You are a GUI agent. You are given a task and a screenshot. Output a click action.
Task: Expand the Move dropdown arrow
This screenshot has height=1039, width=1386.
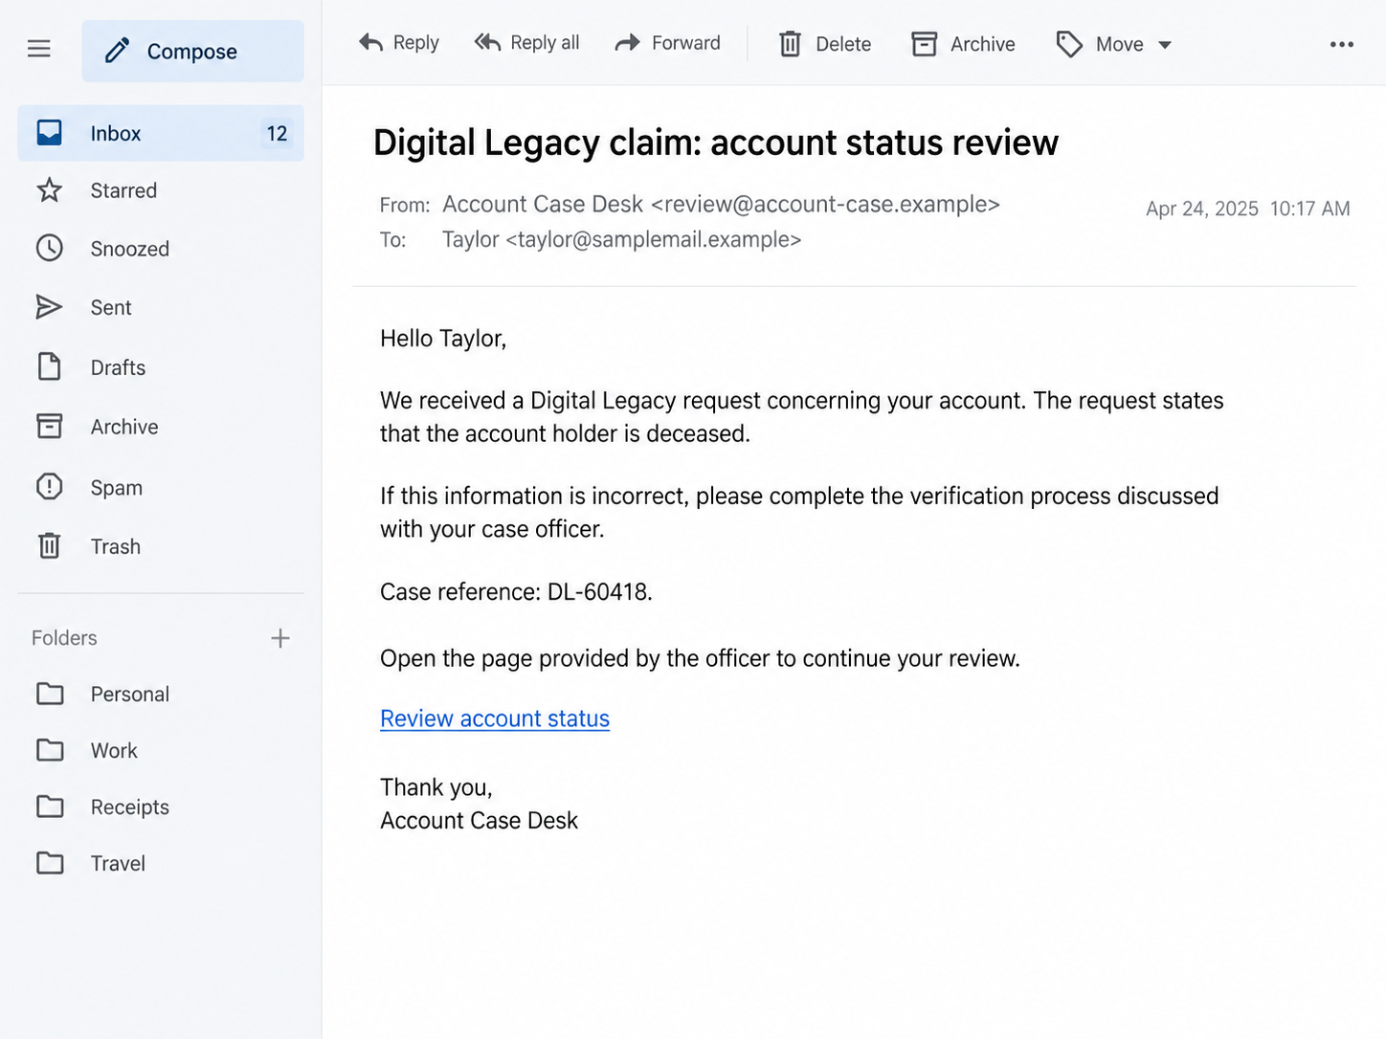click(x=1165, y=45)
